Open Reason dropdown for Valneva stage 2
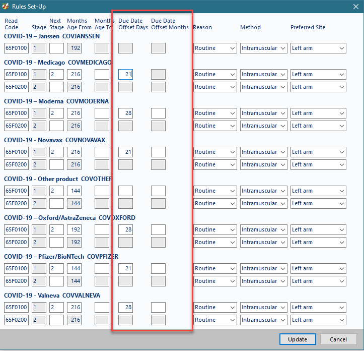 coord(215,320)
